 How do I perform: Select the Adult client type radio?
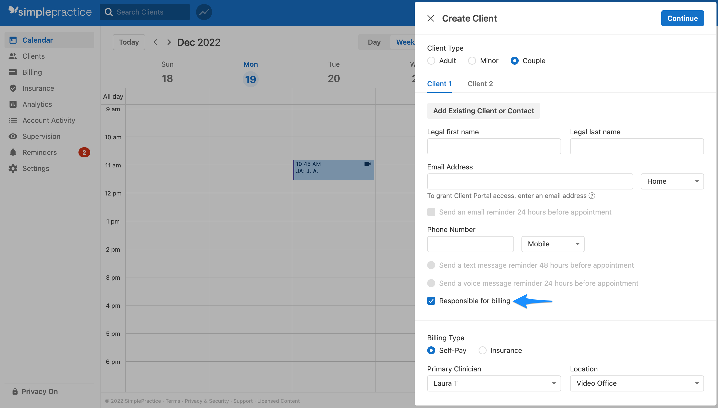(x=431, y=61)
